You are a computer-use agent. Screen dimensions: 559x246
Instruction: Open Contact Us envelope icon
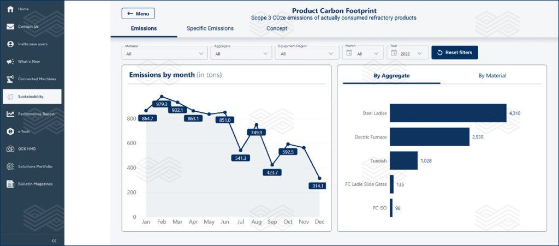point(10,26)
